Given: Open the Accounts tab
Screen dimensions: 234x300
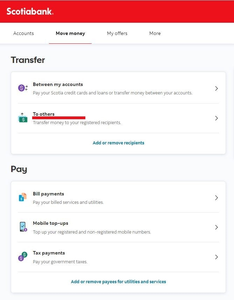Looking at the screenshot, I should (23, 33).
